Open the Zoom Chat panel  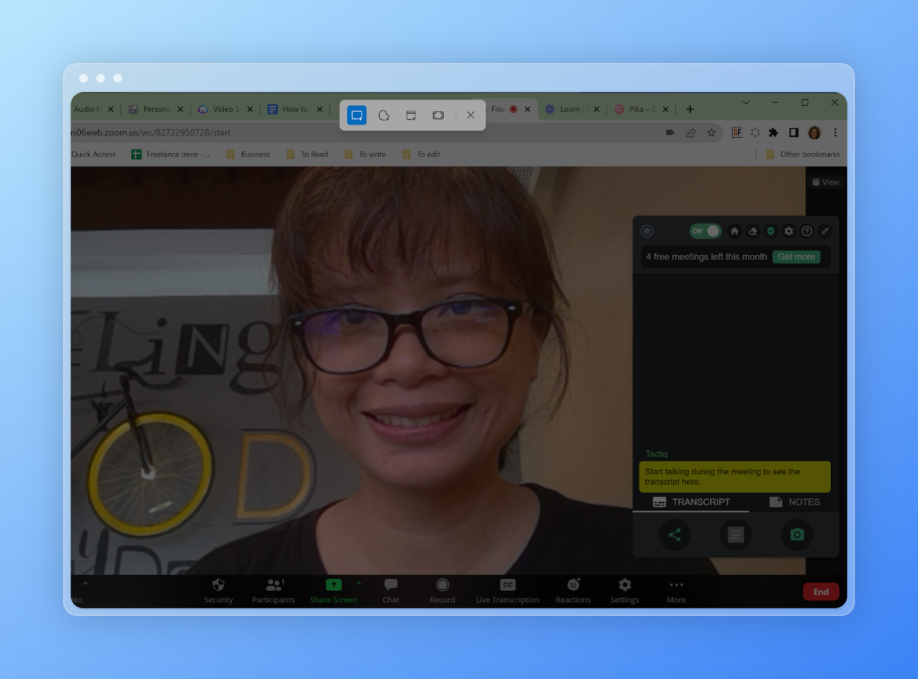pyautogui.click(x=391, y=591)
